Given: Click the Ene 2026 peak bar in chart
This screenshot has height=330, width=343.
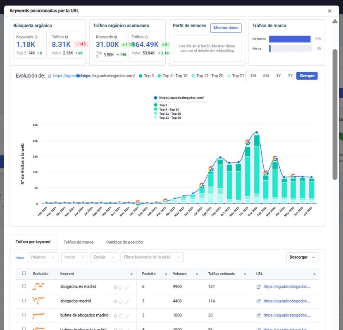Looking at the screenshot, I should [257, 169].
